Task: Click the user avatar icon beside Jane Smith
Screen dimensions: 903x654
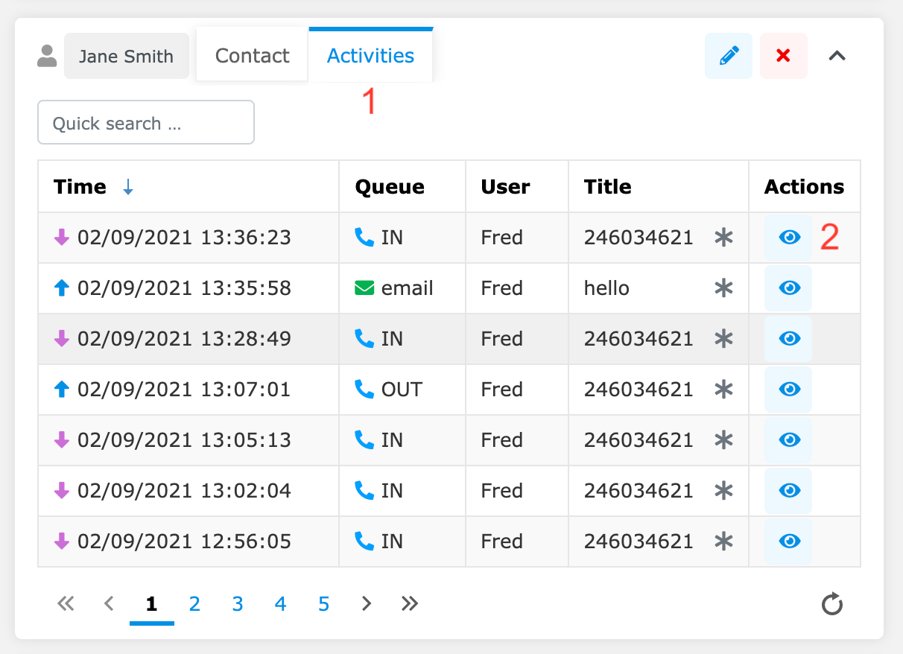Action: pos(46,55)
